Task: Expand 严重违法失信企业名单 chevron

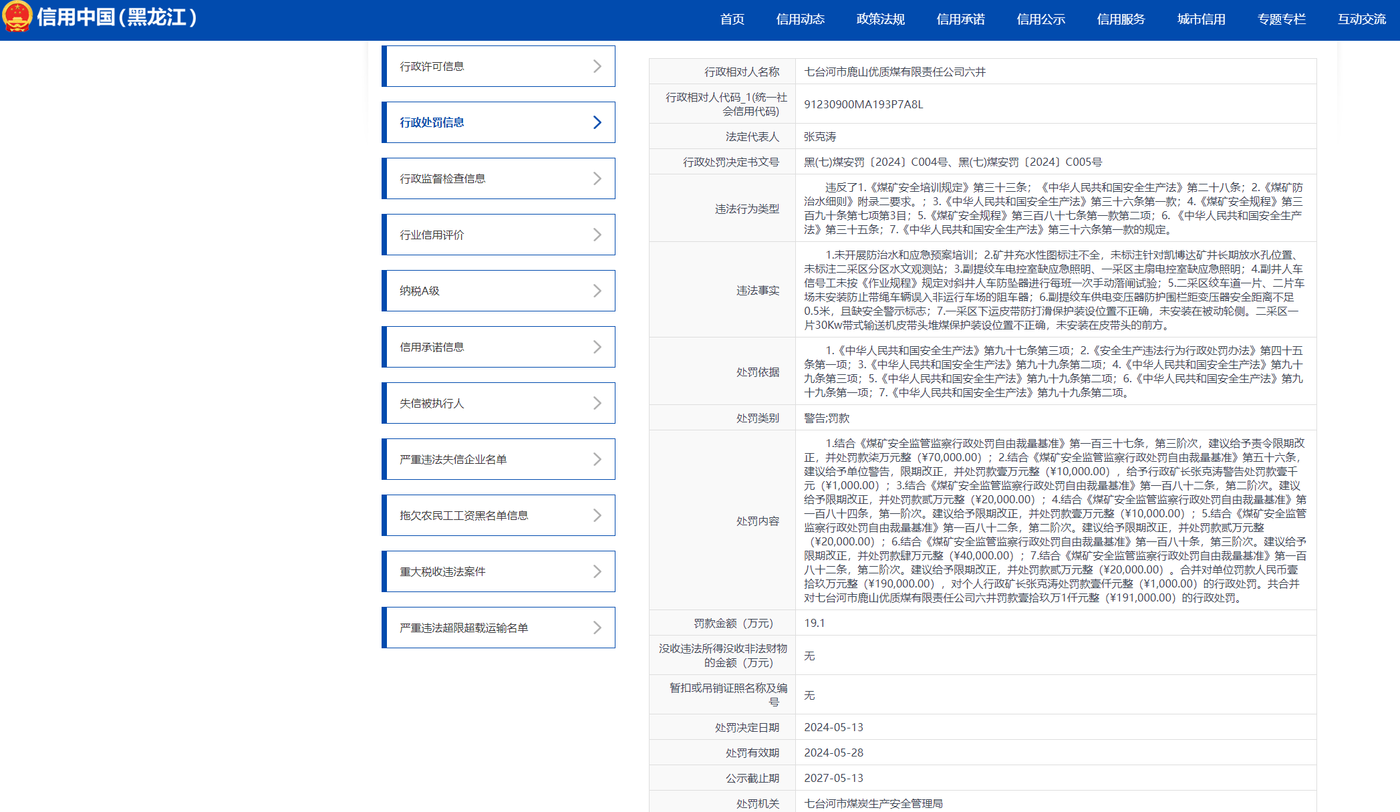Action: click(597, 459)
